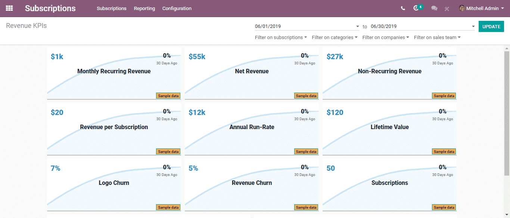The height and width of the screenshot is (218, 510).
Task: Expand Filter on categories dropdown
Action: 335,37
